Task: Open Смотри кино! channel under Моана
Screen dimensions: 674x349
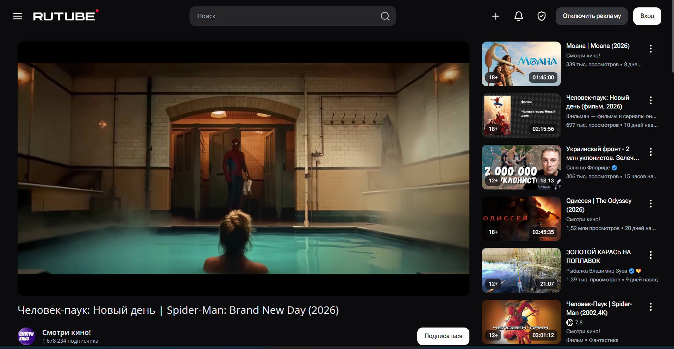Action: coord(583,56)
